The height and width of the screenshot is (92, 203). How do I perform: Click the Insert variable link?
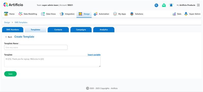[94, 55]
